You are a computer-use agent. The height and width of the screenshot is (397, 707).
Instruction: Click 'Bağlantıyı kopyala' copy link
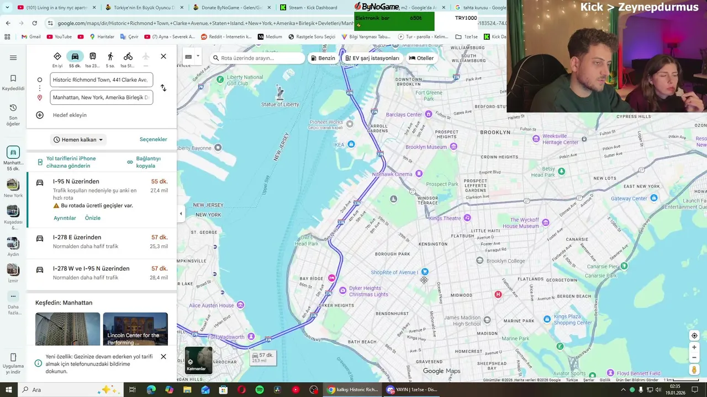coord(148,162)
